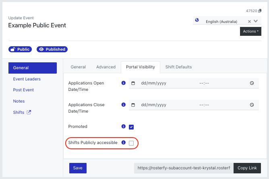Screen dimensions: 269x179
Task: Copy the event ID 47520 icon
Action: pos(260,11)
